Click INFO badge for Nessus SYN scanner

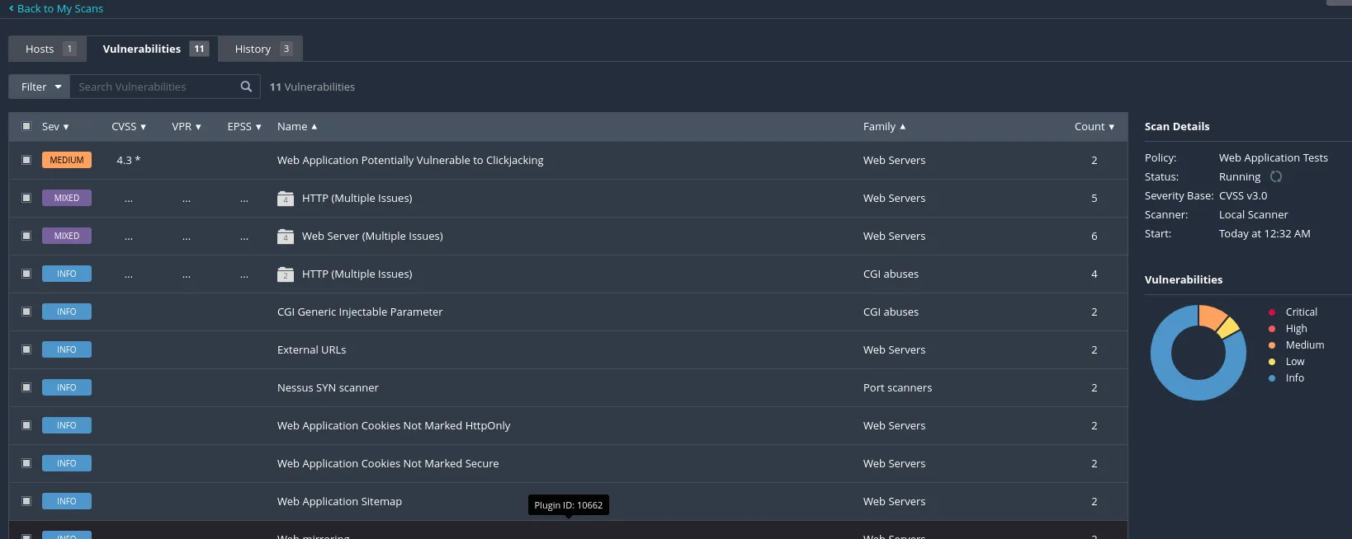pos(67,387)
